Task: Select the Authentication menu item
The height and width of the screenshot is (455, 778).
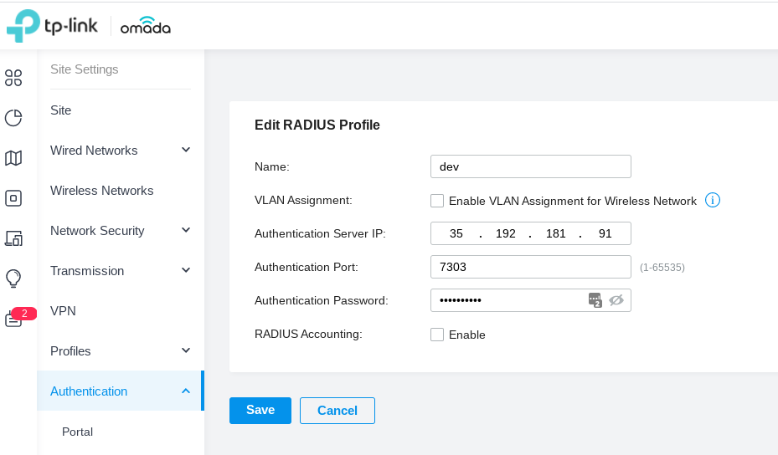Action: pos(120,391)
